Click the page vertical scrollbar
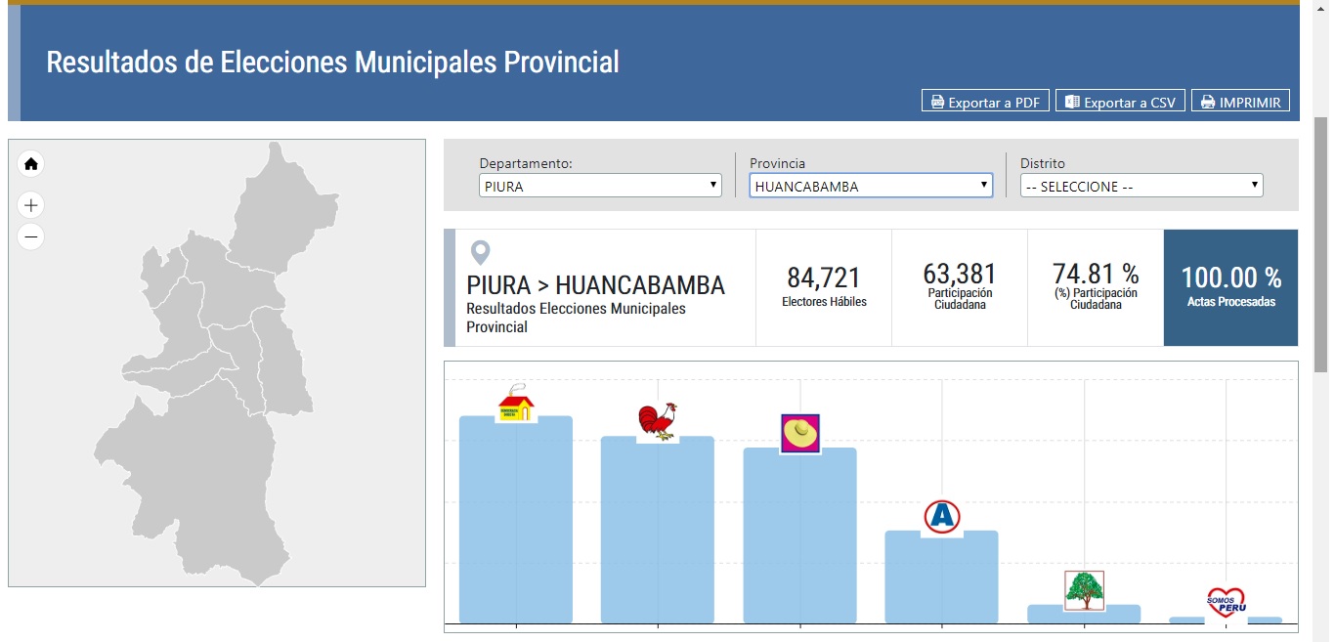The width and height of the screenshot is (1335, 642). tap(1321, 244)
